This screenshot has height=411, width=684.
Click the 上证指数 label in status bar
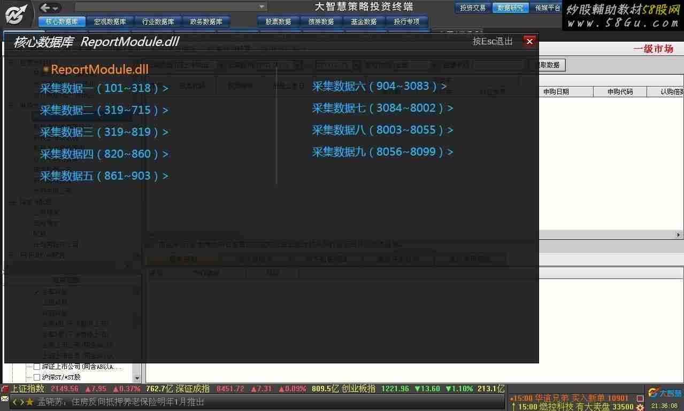[28, 389]
